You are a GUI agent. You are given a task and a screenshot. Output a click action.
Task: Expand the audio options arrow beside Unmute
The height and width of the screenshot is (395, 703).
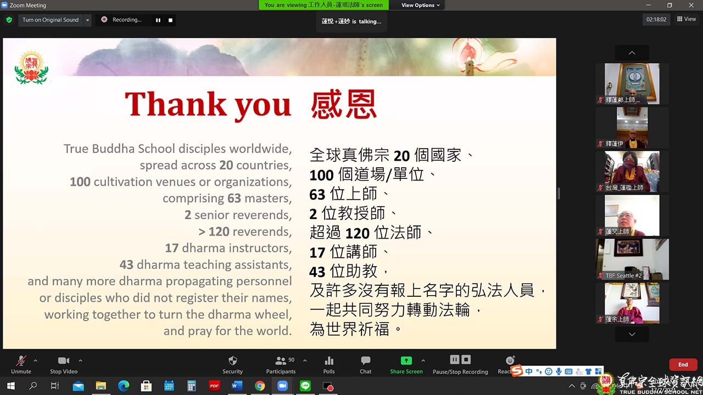(36, 360)
